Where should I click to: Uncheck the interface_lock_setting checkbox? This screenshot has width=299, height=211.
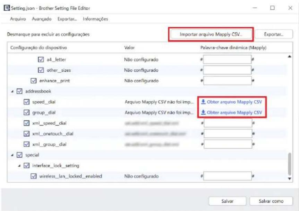(26, 166)
